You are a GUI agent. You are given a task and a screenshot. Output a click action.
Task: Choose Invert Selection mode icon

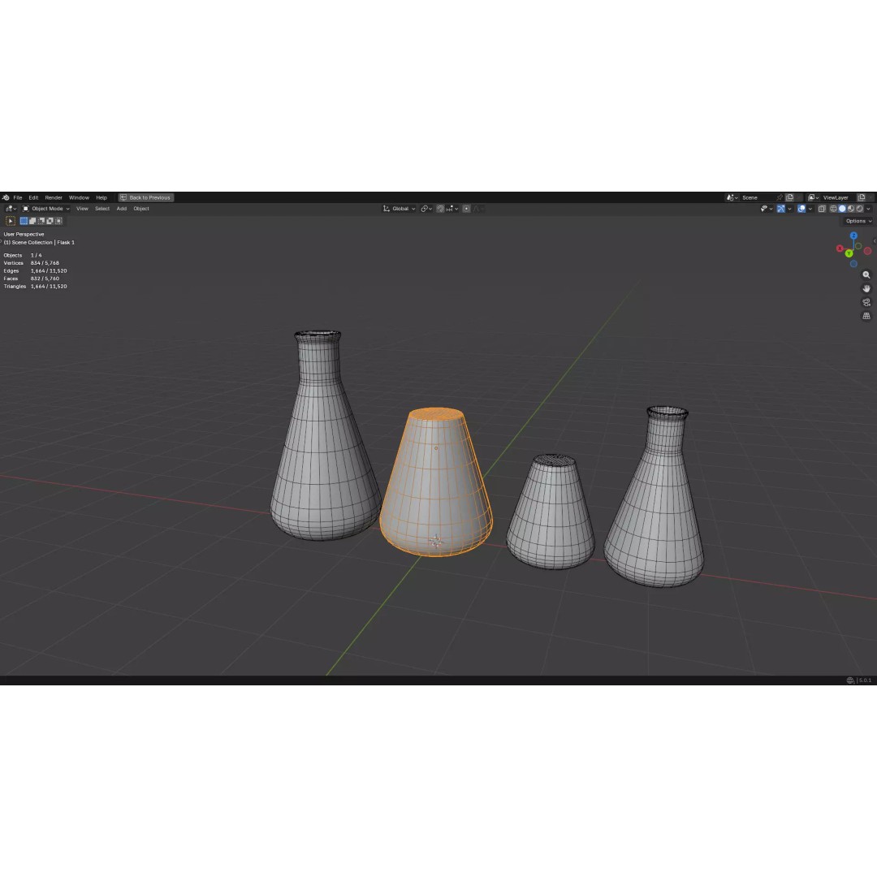50,221
